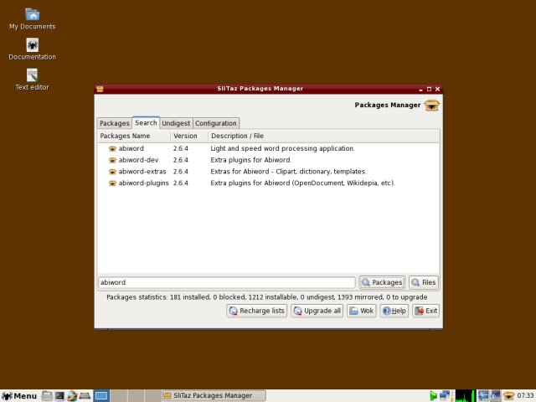
Task: Click the Files search button
Action: click(424, 282)
